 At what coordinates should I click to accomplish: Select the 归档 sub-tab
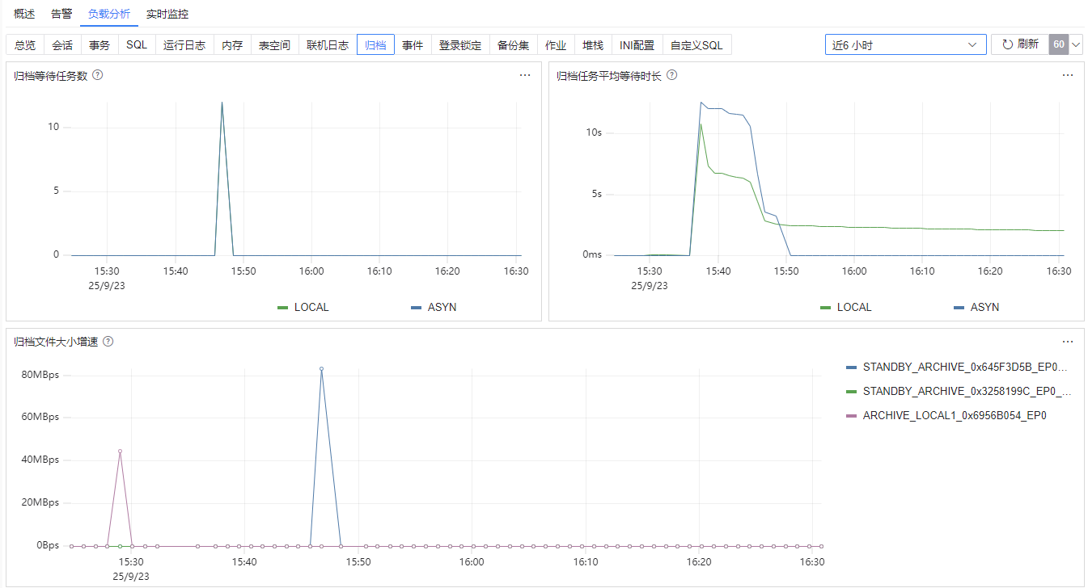coord(375,45)
